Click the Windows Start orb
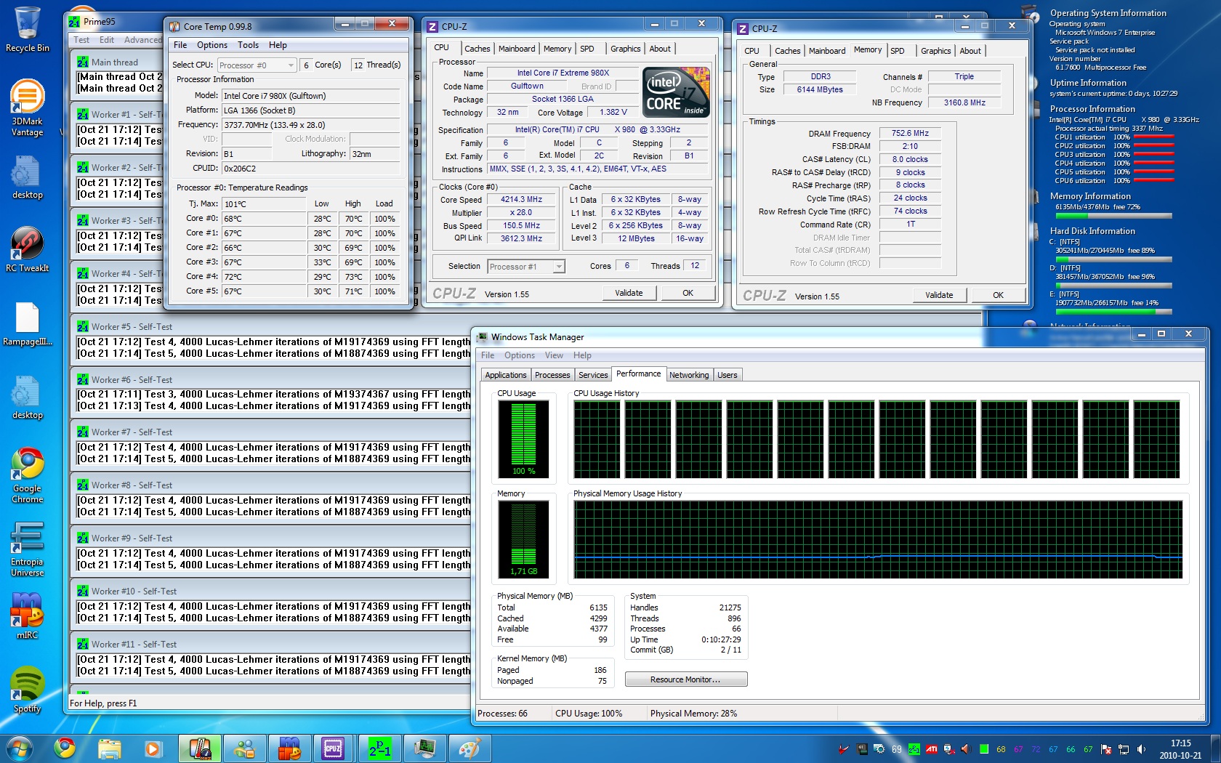 coord(19,748)
